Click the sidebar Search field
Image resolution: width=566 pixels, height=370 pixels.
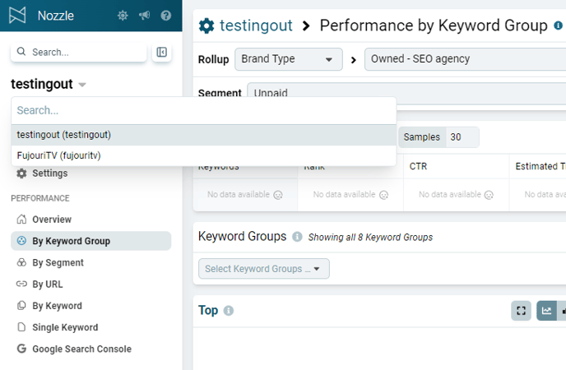click(x=79, y=53)
